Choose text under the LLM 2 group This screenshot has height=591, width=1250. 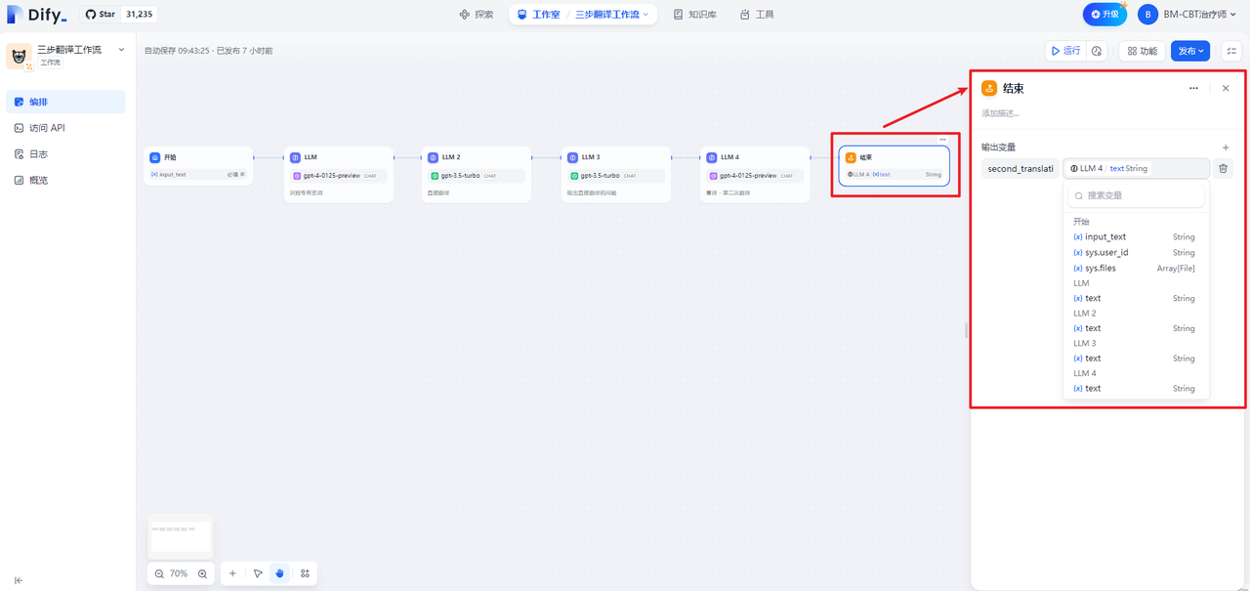[1136, 328]
